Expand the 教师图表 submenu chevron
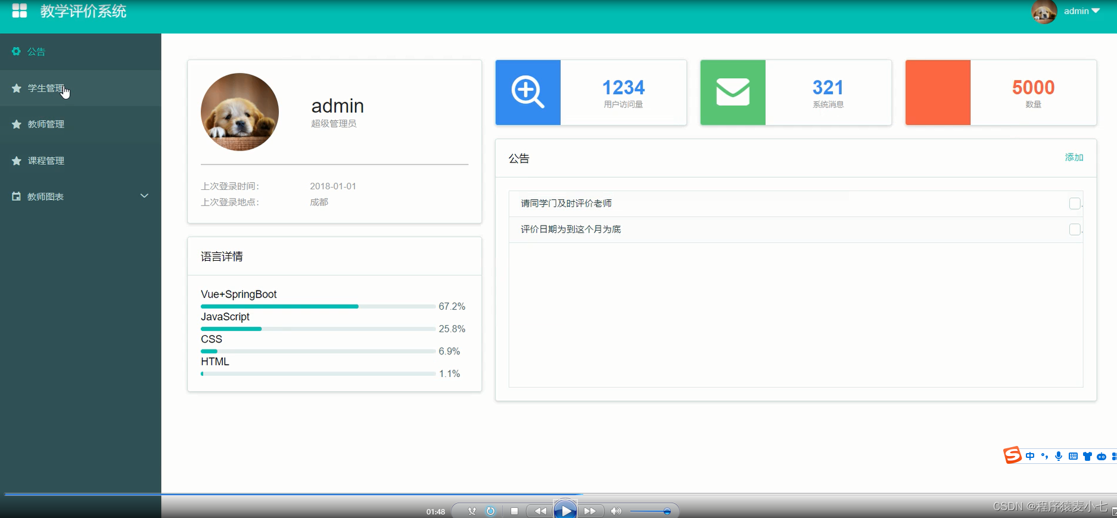This screenshot has width=1117, height=518. click(144, 196)
